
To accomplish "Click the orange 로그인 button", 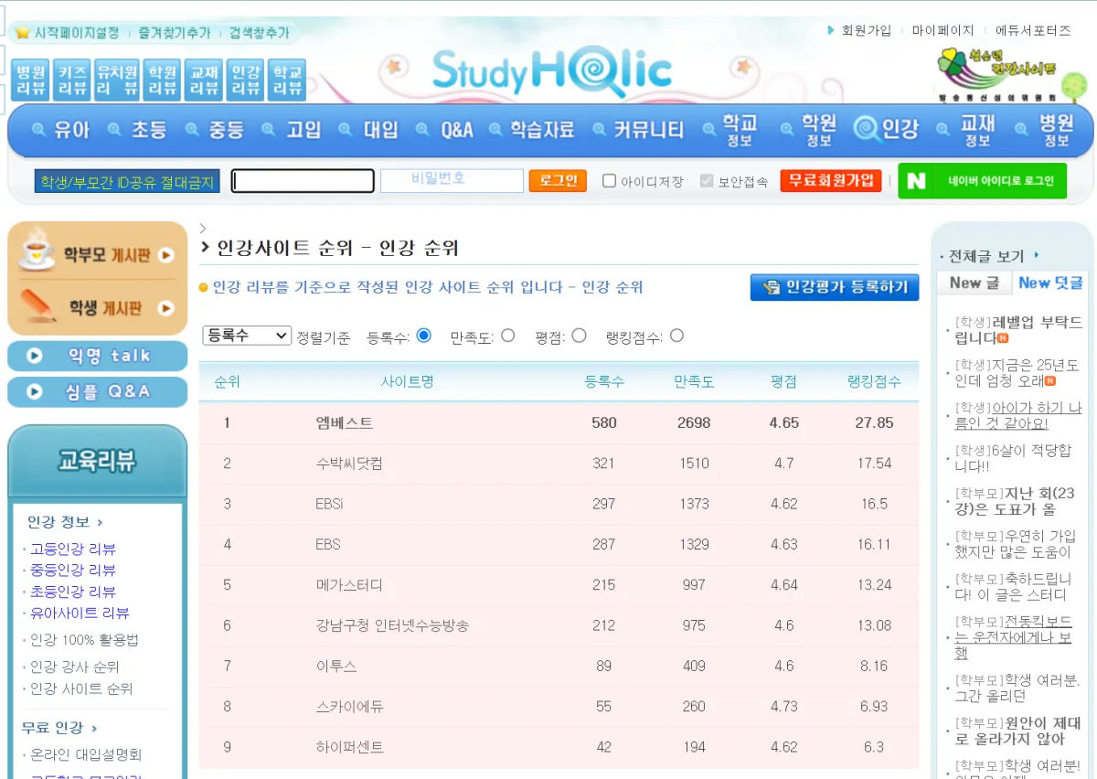I will (x=558, y=180).
